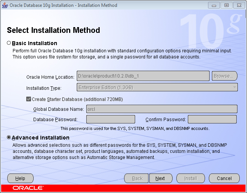The image size is (247, 193).
Task: Click the Browse button
Action: tap(224, 76)
